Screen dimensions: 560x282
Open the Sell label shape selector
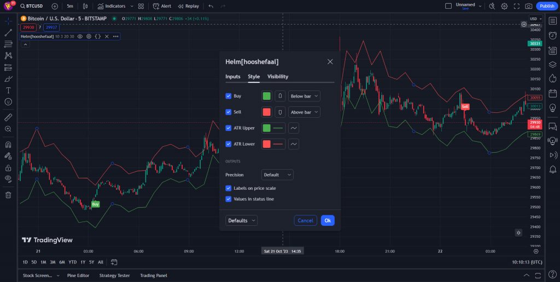tap(281, 112)
